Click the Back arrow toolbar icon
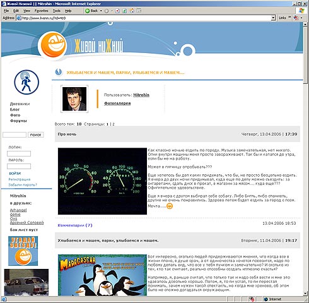The image size is (309, 303). click(x=88, y=11)
